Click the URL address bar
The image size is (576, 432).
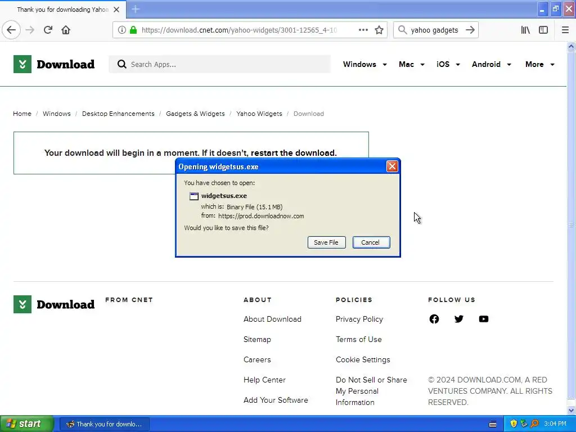[240, 30]
